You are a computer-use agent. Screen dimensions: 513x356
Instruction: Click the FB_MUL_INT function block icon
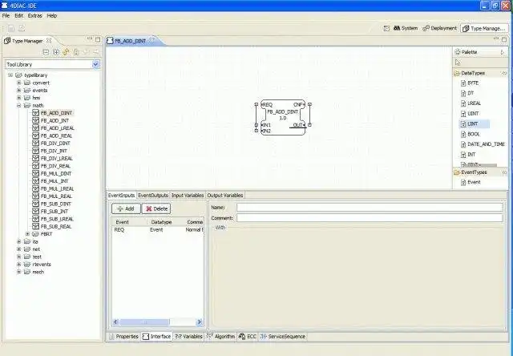(x=35, y=181)
